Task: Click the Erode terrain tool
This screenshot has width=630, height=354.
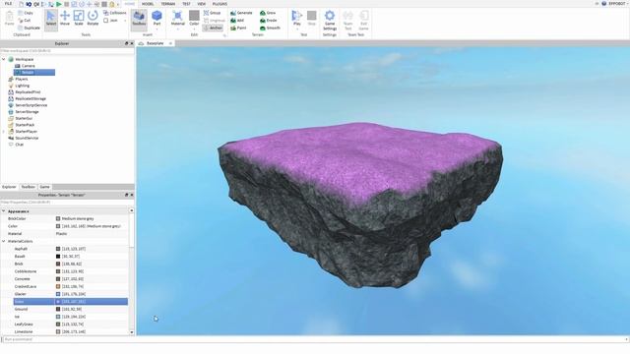Action: [269, 20]
